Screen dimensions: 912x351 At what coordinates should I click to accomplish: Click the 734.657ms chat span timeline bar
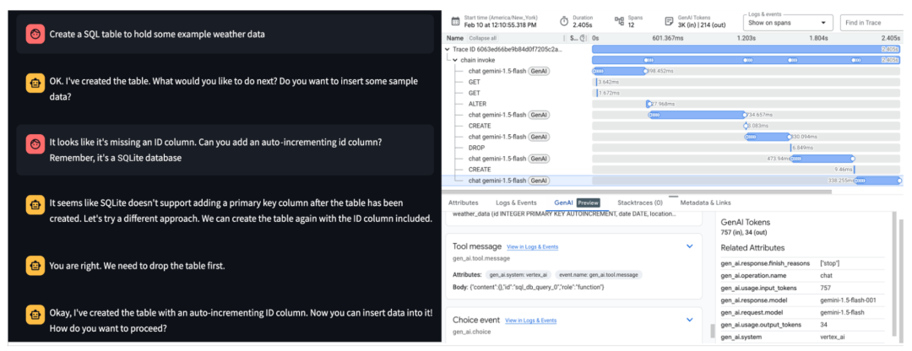[x=697, y=115]
